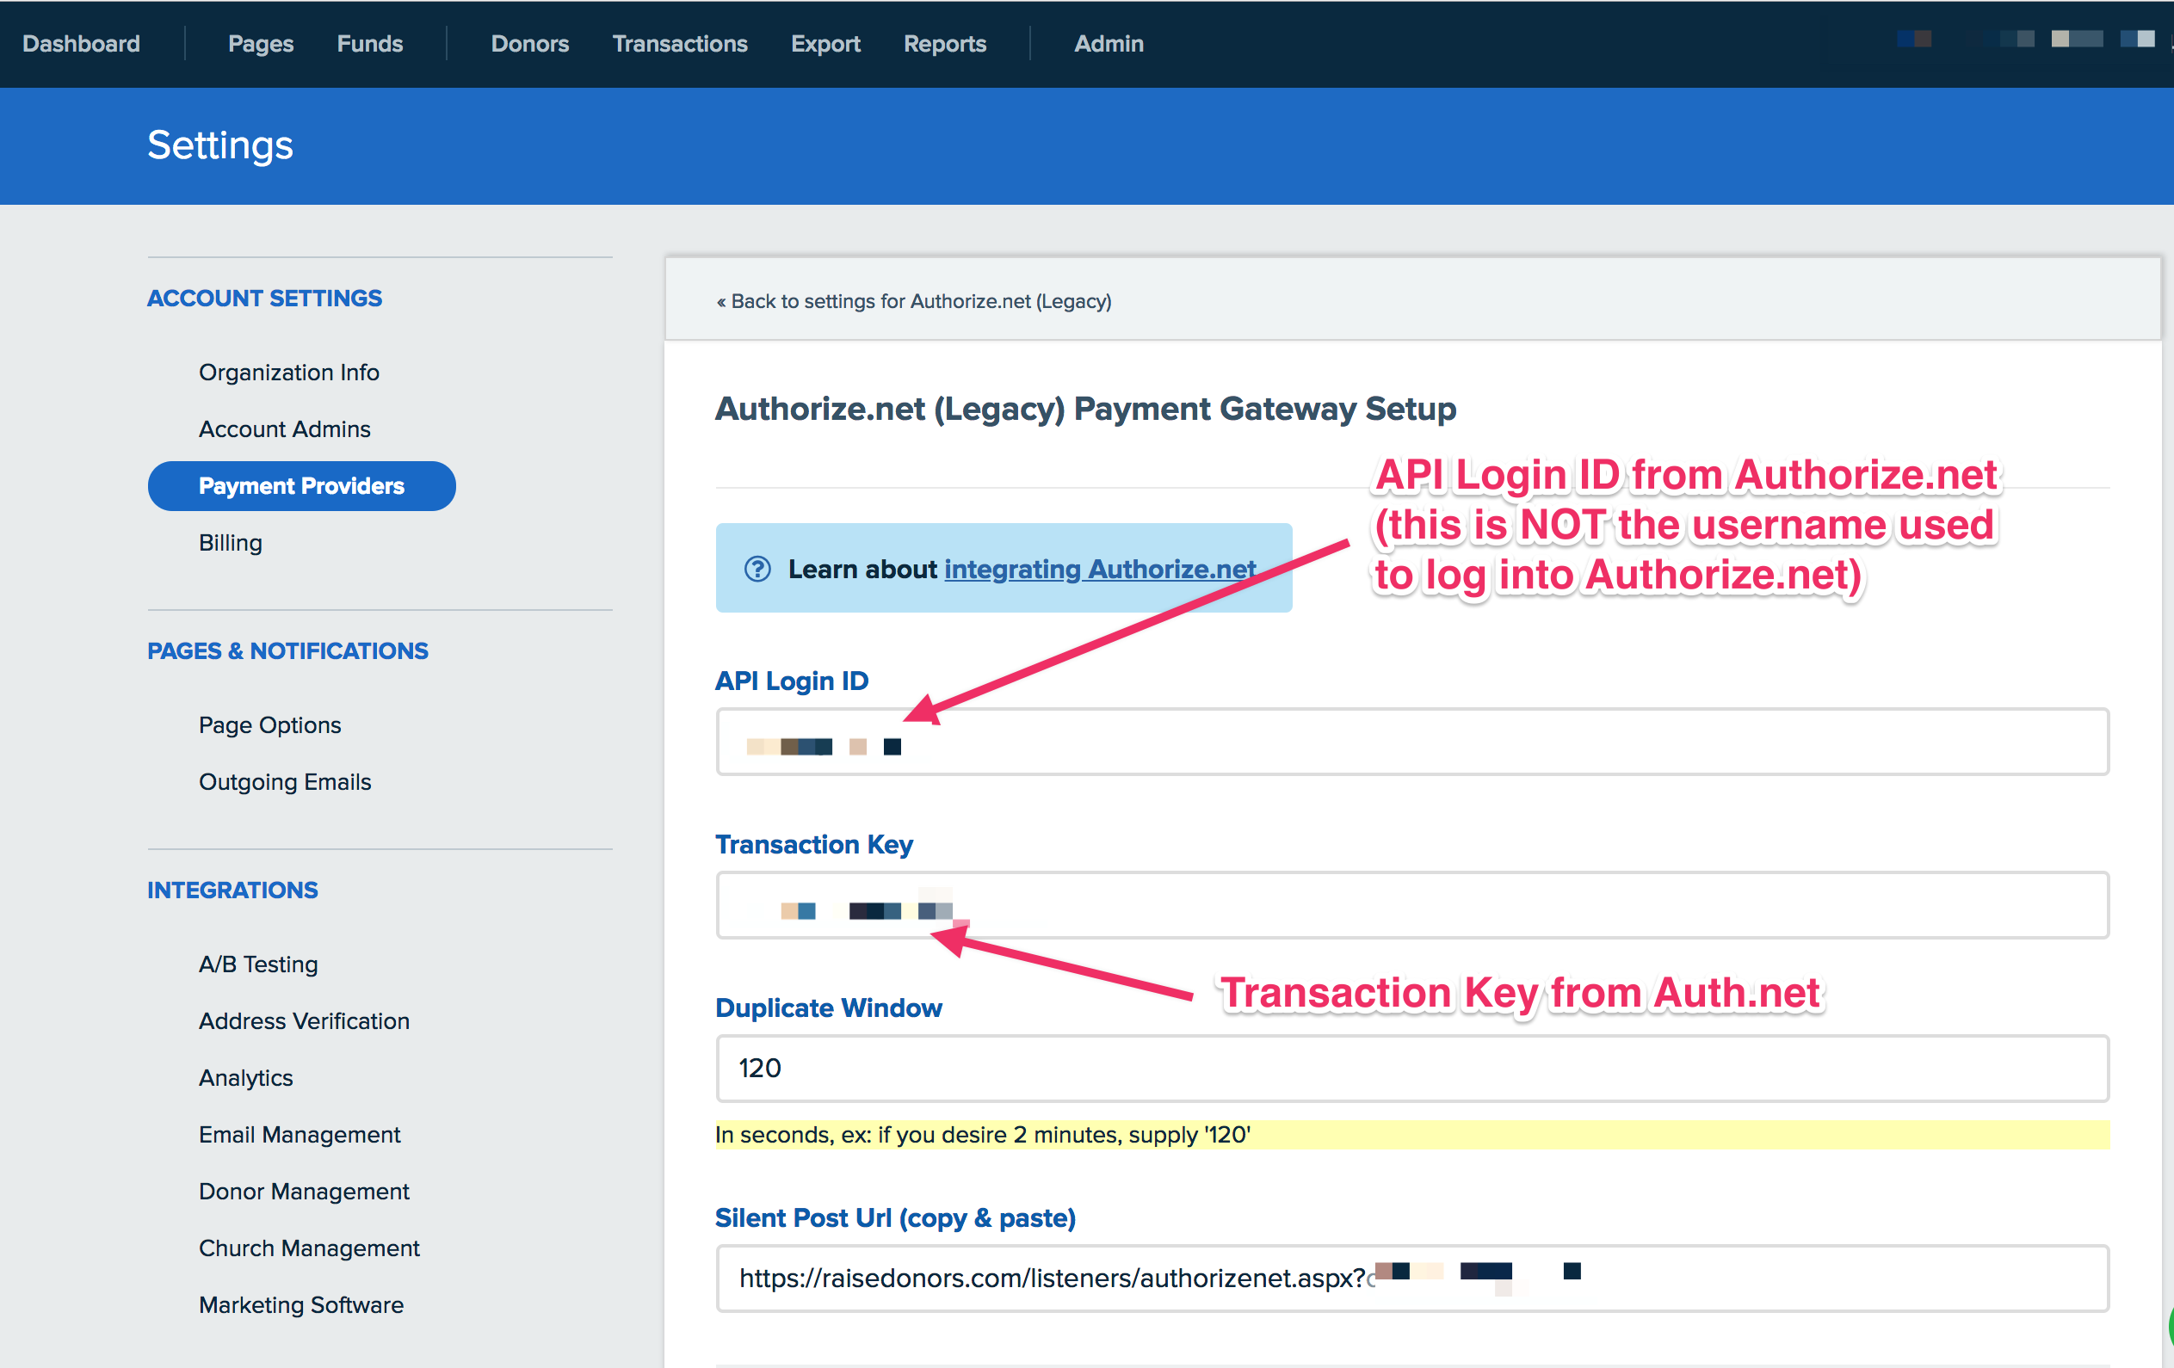This screenshot has width=2174, height=1368.
Task: Open the Funds section
Action: pos(369,43)
